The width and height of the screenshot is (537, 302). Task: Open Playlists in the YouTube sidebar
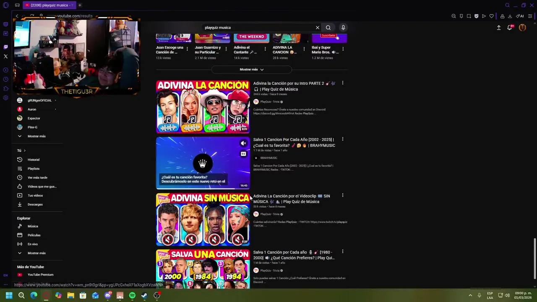(x=34, y=169)
